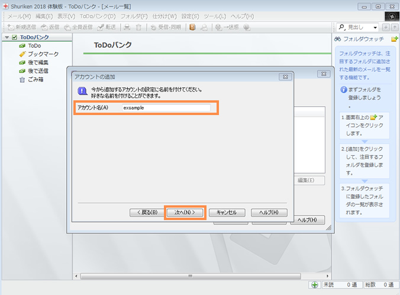Click the 転送 (forward) toolbar icon

click(x=107, y=27)
